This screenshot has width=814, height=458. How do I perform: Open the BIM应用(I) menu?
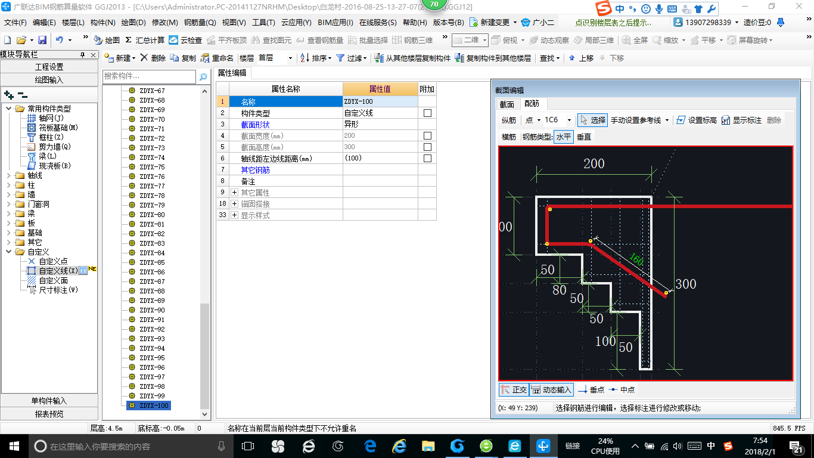pyautogui.click(x=335, y=22)
